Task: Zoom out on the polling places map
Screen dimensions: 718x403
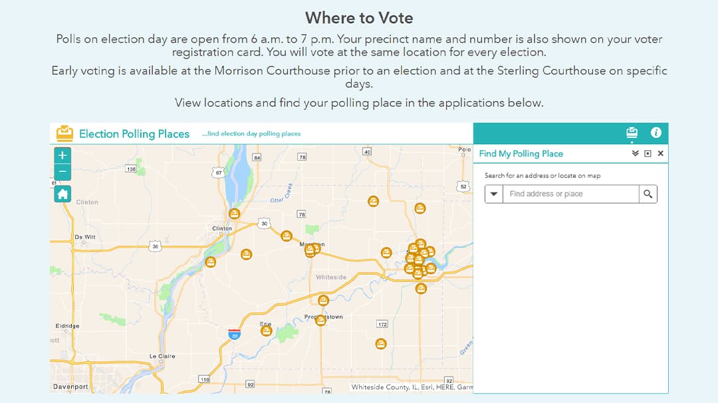Action: coord(62,172)
